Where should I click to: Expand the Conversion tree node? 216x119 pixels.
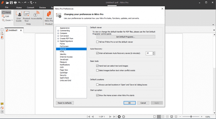pyautogui.click(x=58, y=36)
